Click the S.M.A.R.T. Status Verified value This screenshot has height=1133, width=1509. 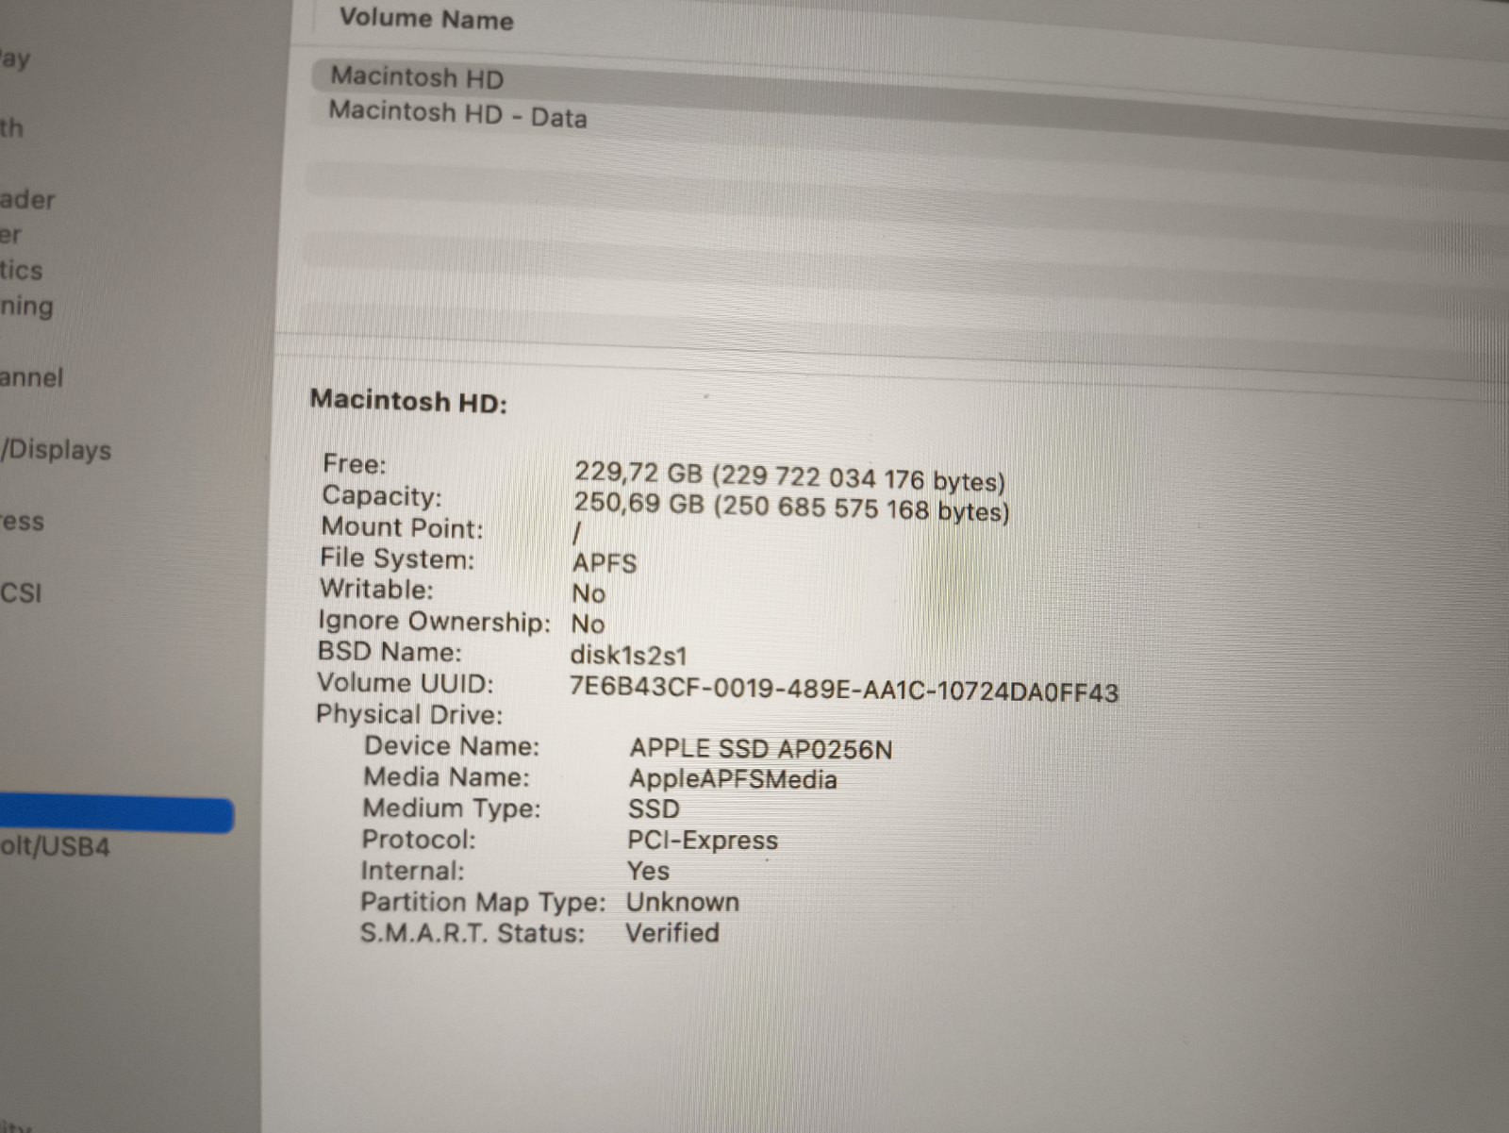point(672,933)
